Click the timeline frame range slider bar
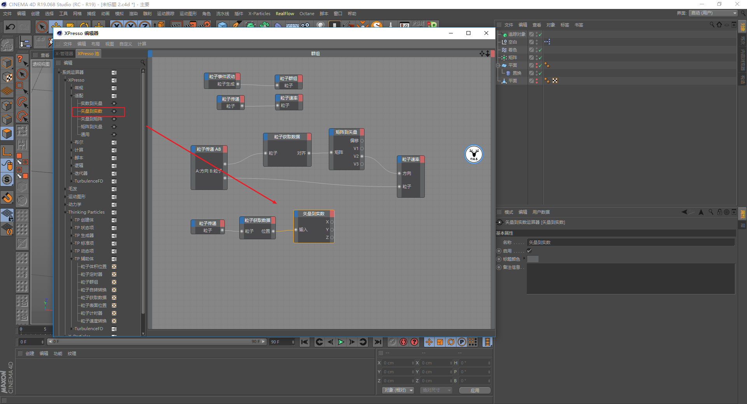747x404 pixels. pos(157,342)
